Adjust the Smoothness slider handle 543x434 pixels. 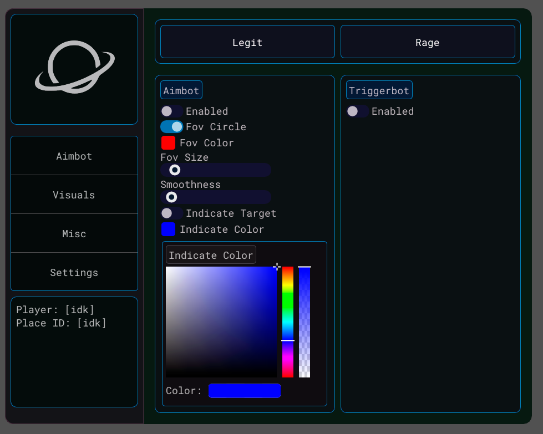tap(171, 197)
